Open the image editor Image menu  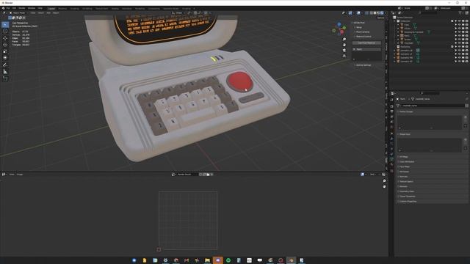pyautogui.click(x=20, y=175)
